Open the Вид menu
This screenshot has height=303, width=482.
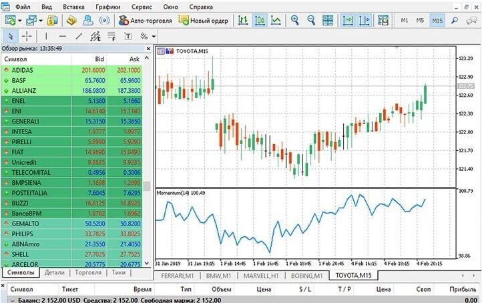pyautogui.click(x=47, y=7)
